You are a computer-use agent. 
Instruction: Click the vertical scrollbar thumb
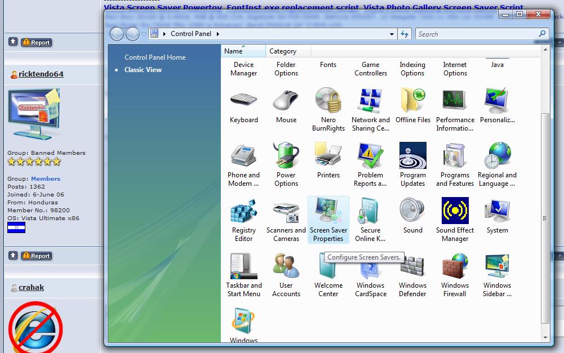545,218
